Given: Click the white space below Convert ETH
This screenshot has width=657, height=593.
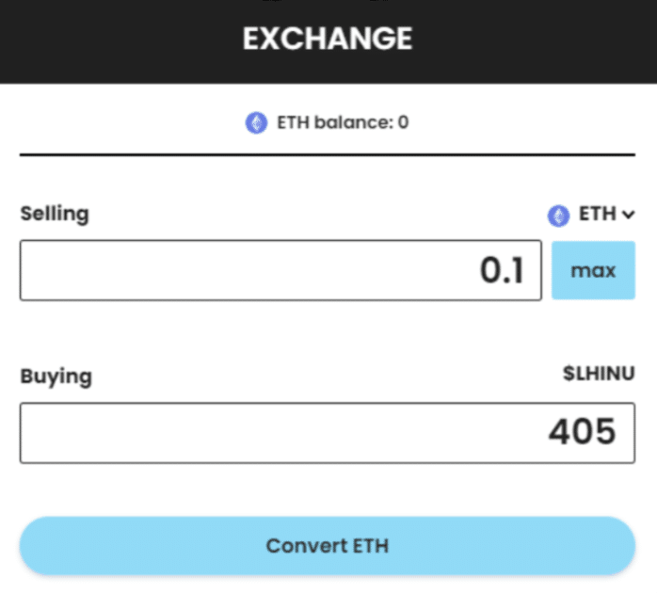Looking at the screenshot, I should coord(328,584).
